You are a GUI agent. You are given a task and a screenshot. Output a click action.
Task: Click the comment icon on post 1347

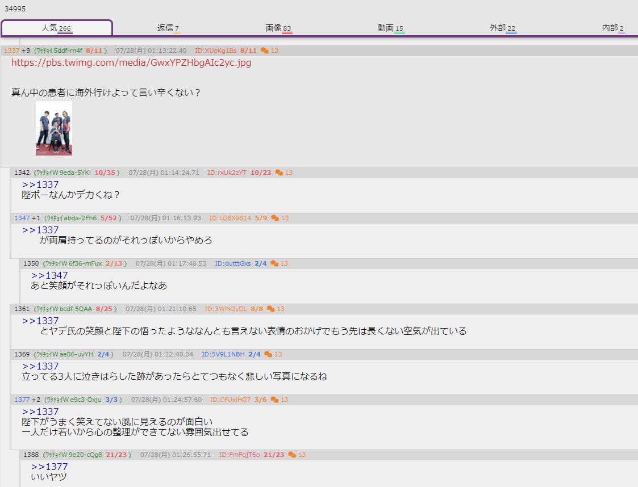coord(275,218)
